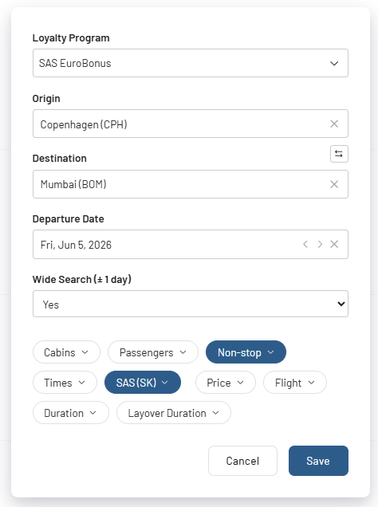Swap origin and destination airports
This screenshot has height=507, width=378.
339,154
